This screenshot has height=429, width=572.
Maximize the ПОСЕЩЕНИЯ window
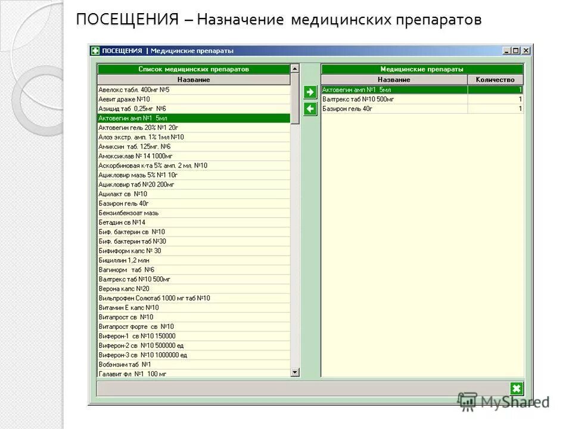516,51
